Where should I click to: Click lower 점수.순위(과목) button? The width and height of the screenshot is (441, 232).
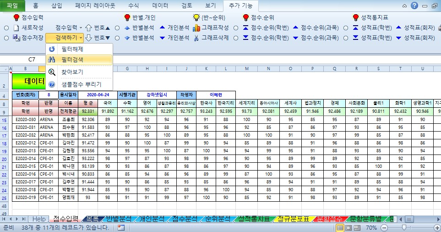316,38
